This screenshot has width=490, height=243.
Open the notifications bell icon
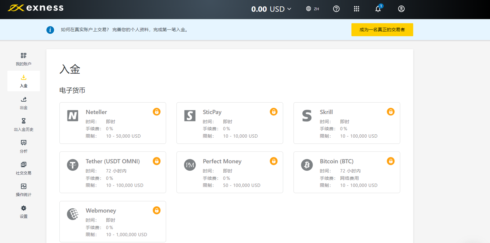coord(378,9)
